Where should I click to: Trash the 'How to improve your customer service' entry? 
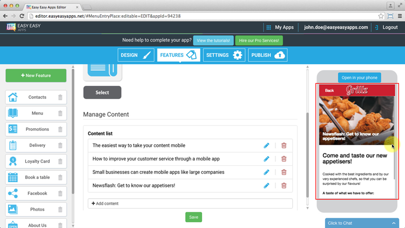click(x=284, y=159)
